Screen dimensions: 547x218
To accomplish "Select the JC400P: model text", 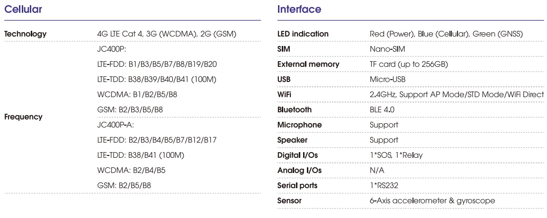I will coord(111,49).
